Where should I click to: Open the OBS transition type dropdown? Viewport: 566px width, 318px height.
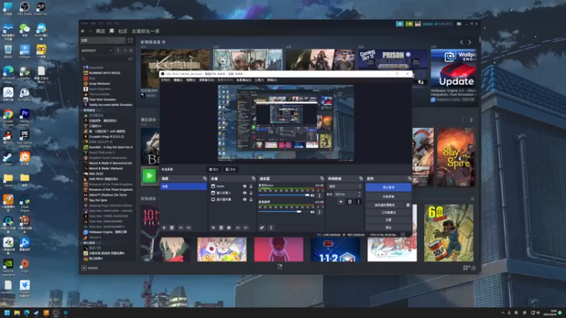[345, 187]
